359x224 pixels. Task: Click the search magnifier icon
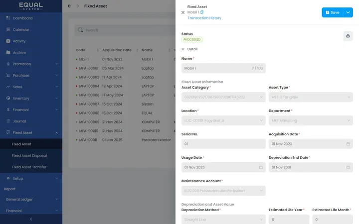pos(80,30)
